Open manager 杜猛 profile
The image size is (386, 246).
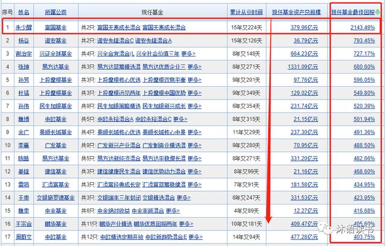click(x=24, y=93)
